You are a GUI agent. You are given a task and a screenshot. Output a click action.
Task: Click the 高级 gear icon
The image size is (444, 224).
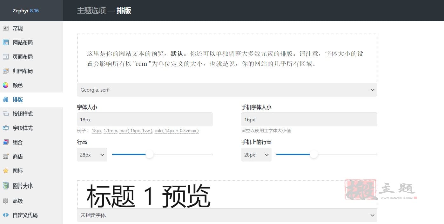pyautogui.click(x=6, y=201)
